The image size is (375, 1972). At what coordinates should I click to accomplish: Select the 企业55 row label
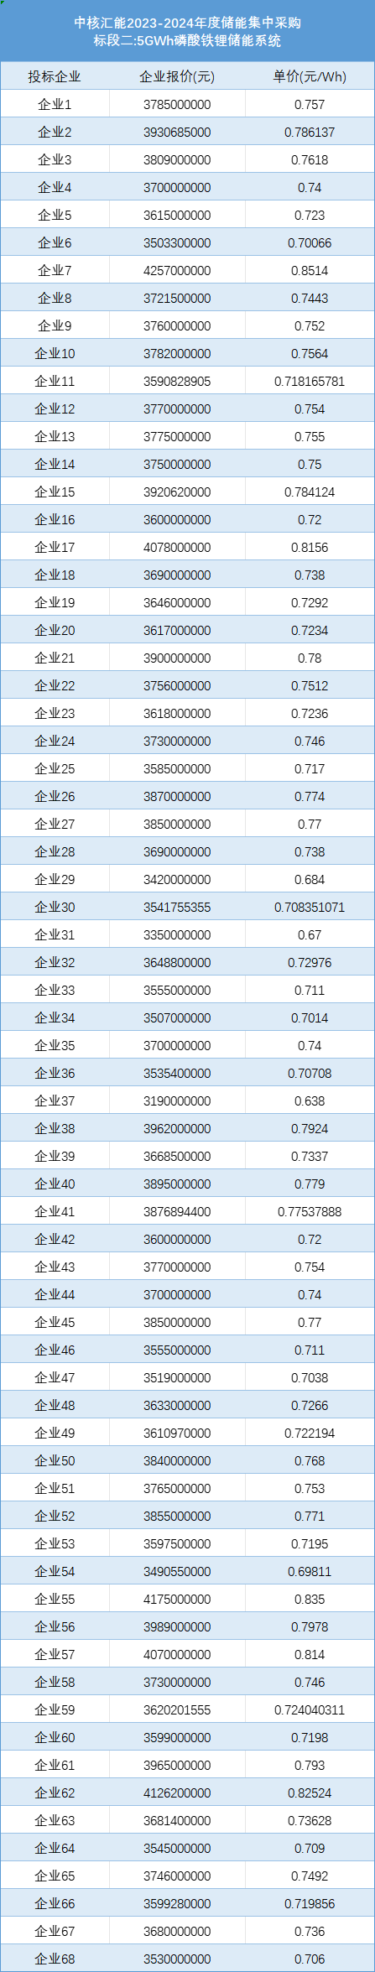(x=55, y=1599)
